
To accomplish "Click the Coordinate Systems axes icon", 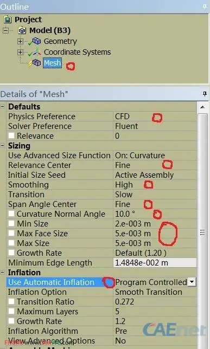I will [37, 52].
